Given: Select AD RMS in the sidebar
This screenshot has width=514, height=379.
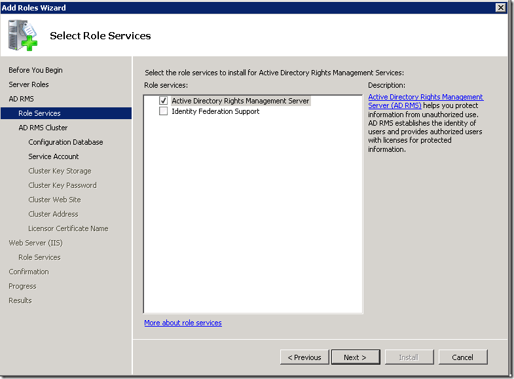Looking at the screenshot, I should 21,99.
